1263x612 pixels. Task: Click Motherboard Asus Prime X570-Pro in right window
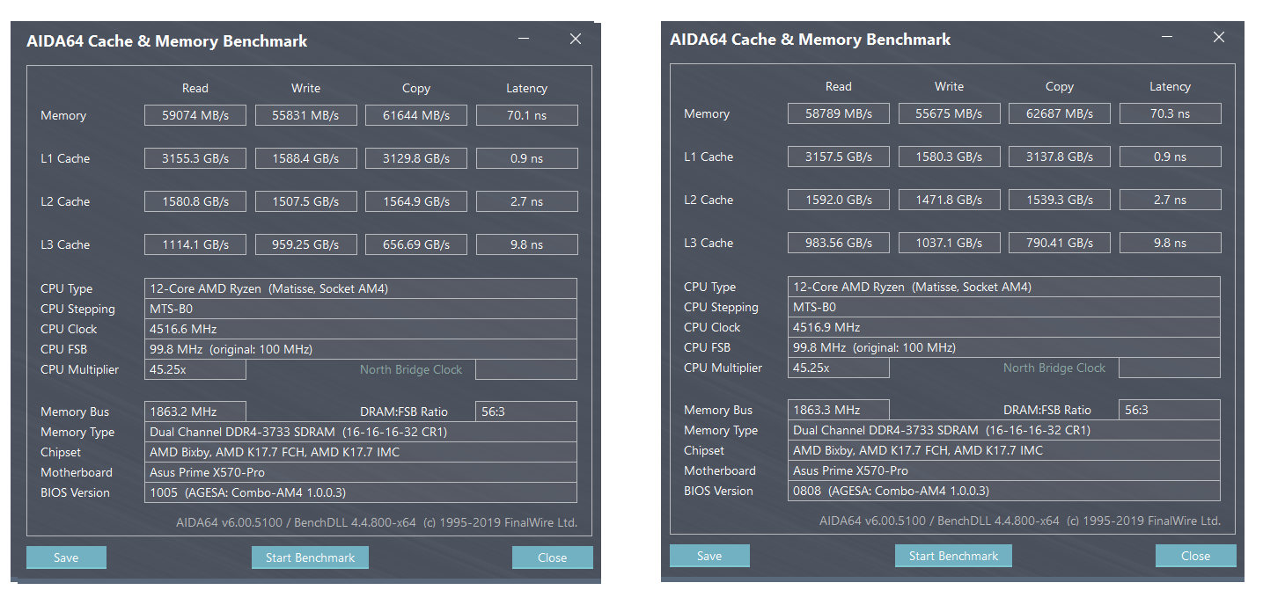(1004, 470)
